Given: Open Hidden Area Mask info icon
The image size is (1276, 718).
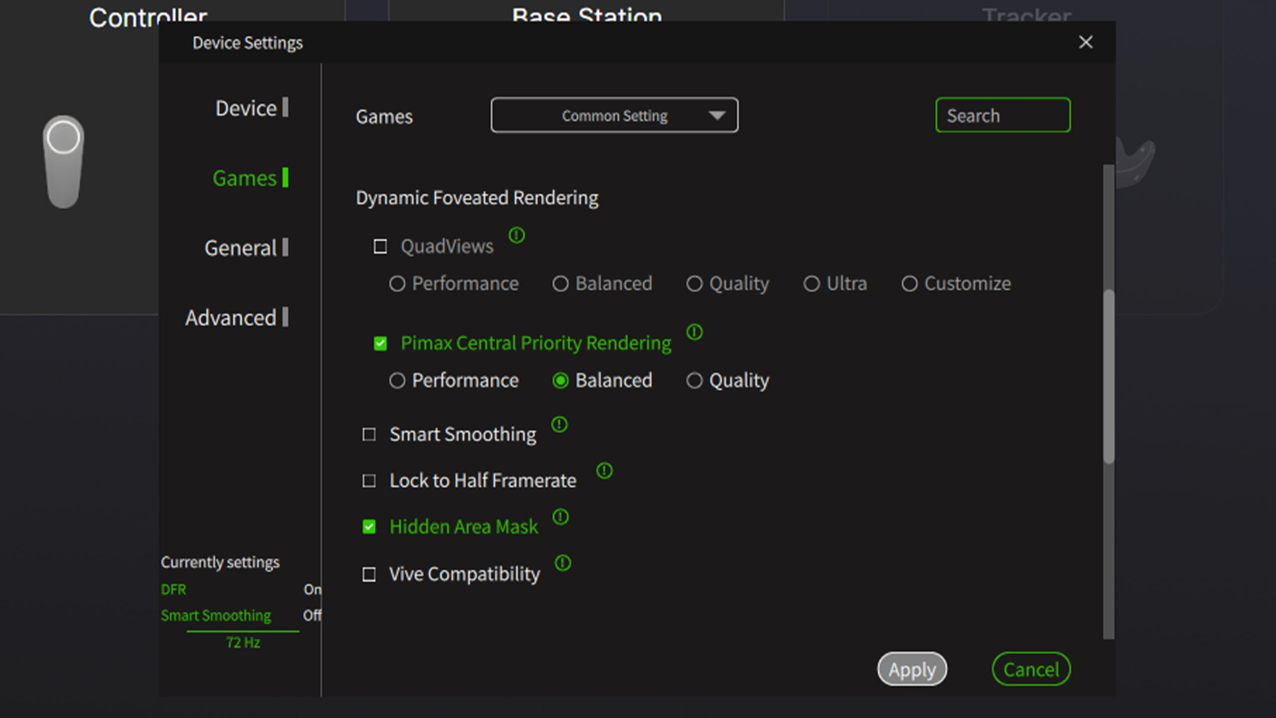Looking at the screenshot, I should tap(560, 517).
